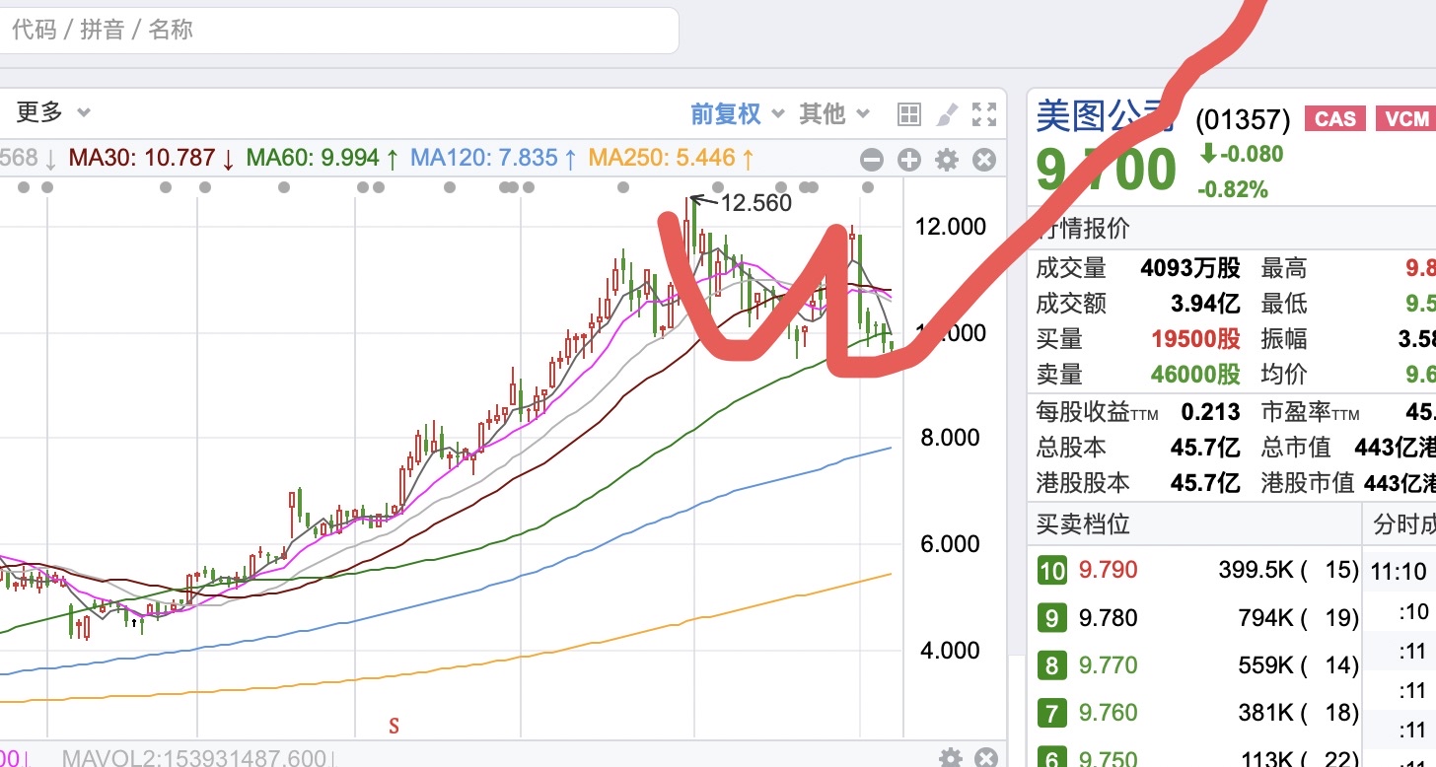Screen dimensions: 1436x767
Task: Click sell level 7 badge
Action: pos(1052,712)
